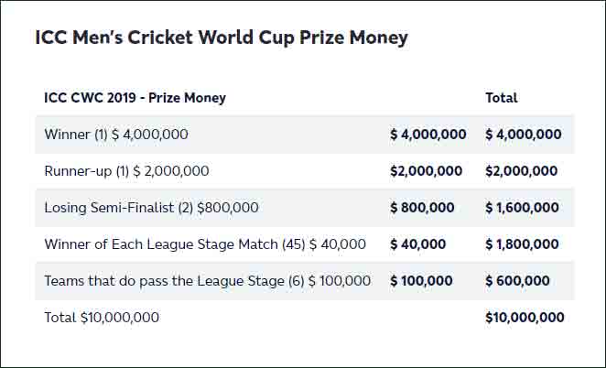Click the bold middle-column $4,000,000 Winner amount

coord(427,135)
